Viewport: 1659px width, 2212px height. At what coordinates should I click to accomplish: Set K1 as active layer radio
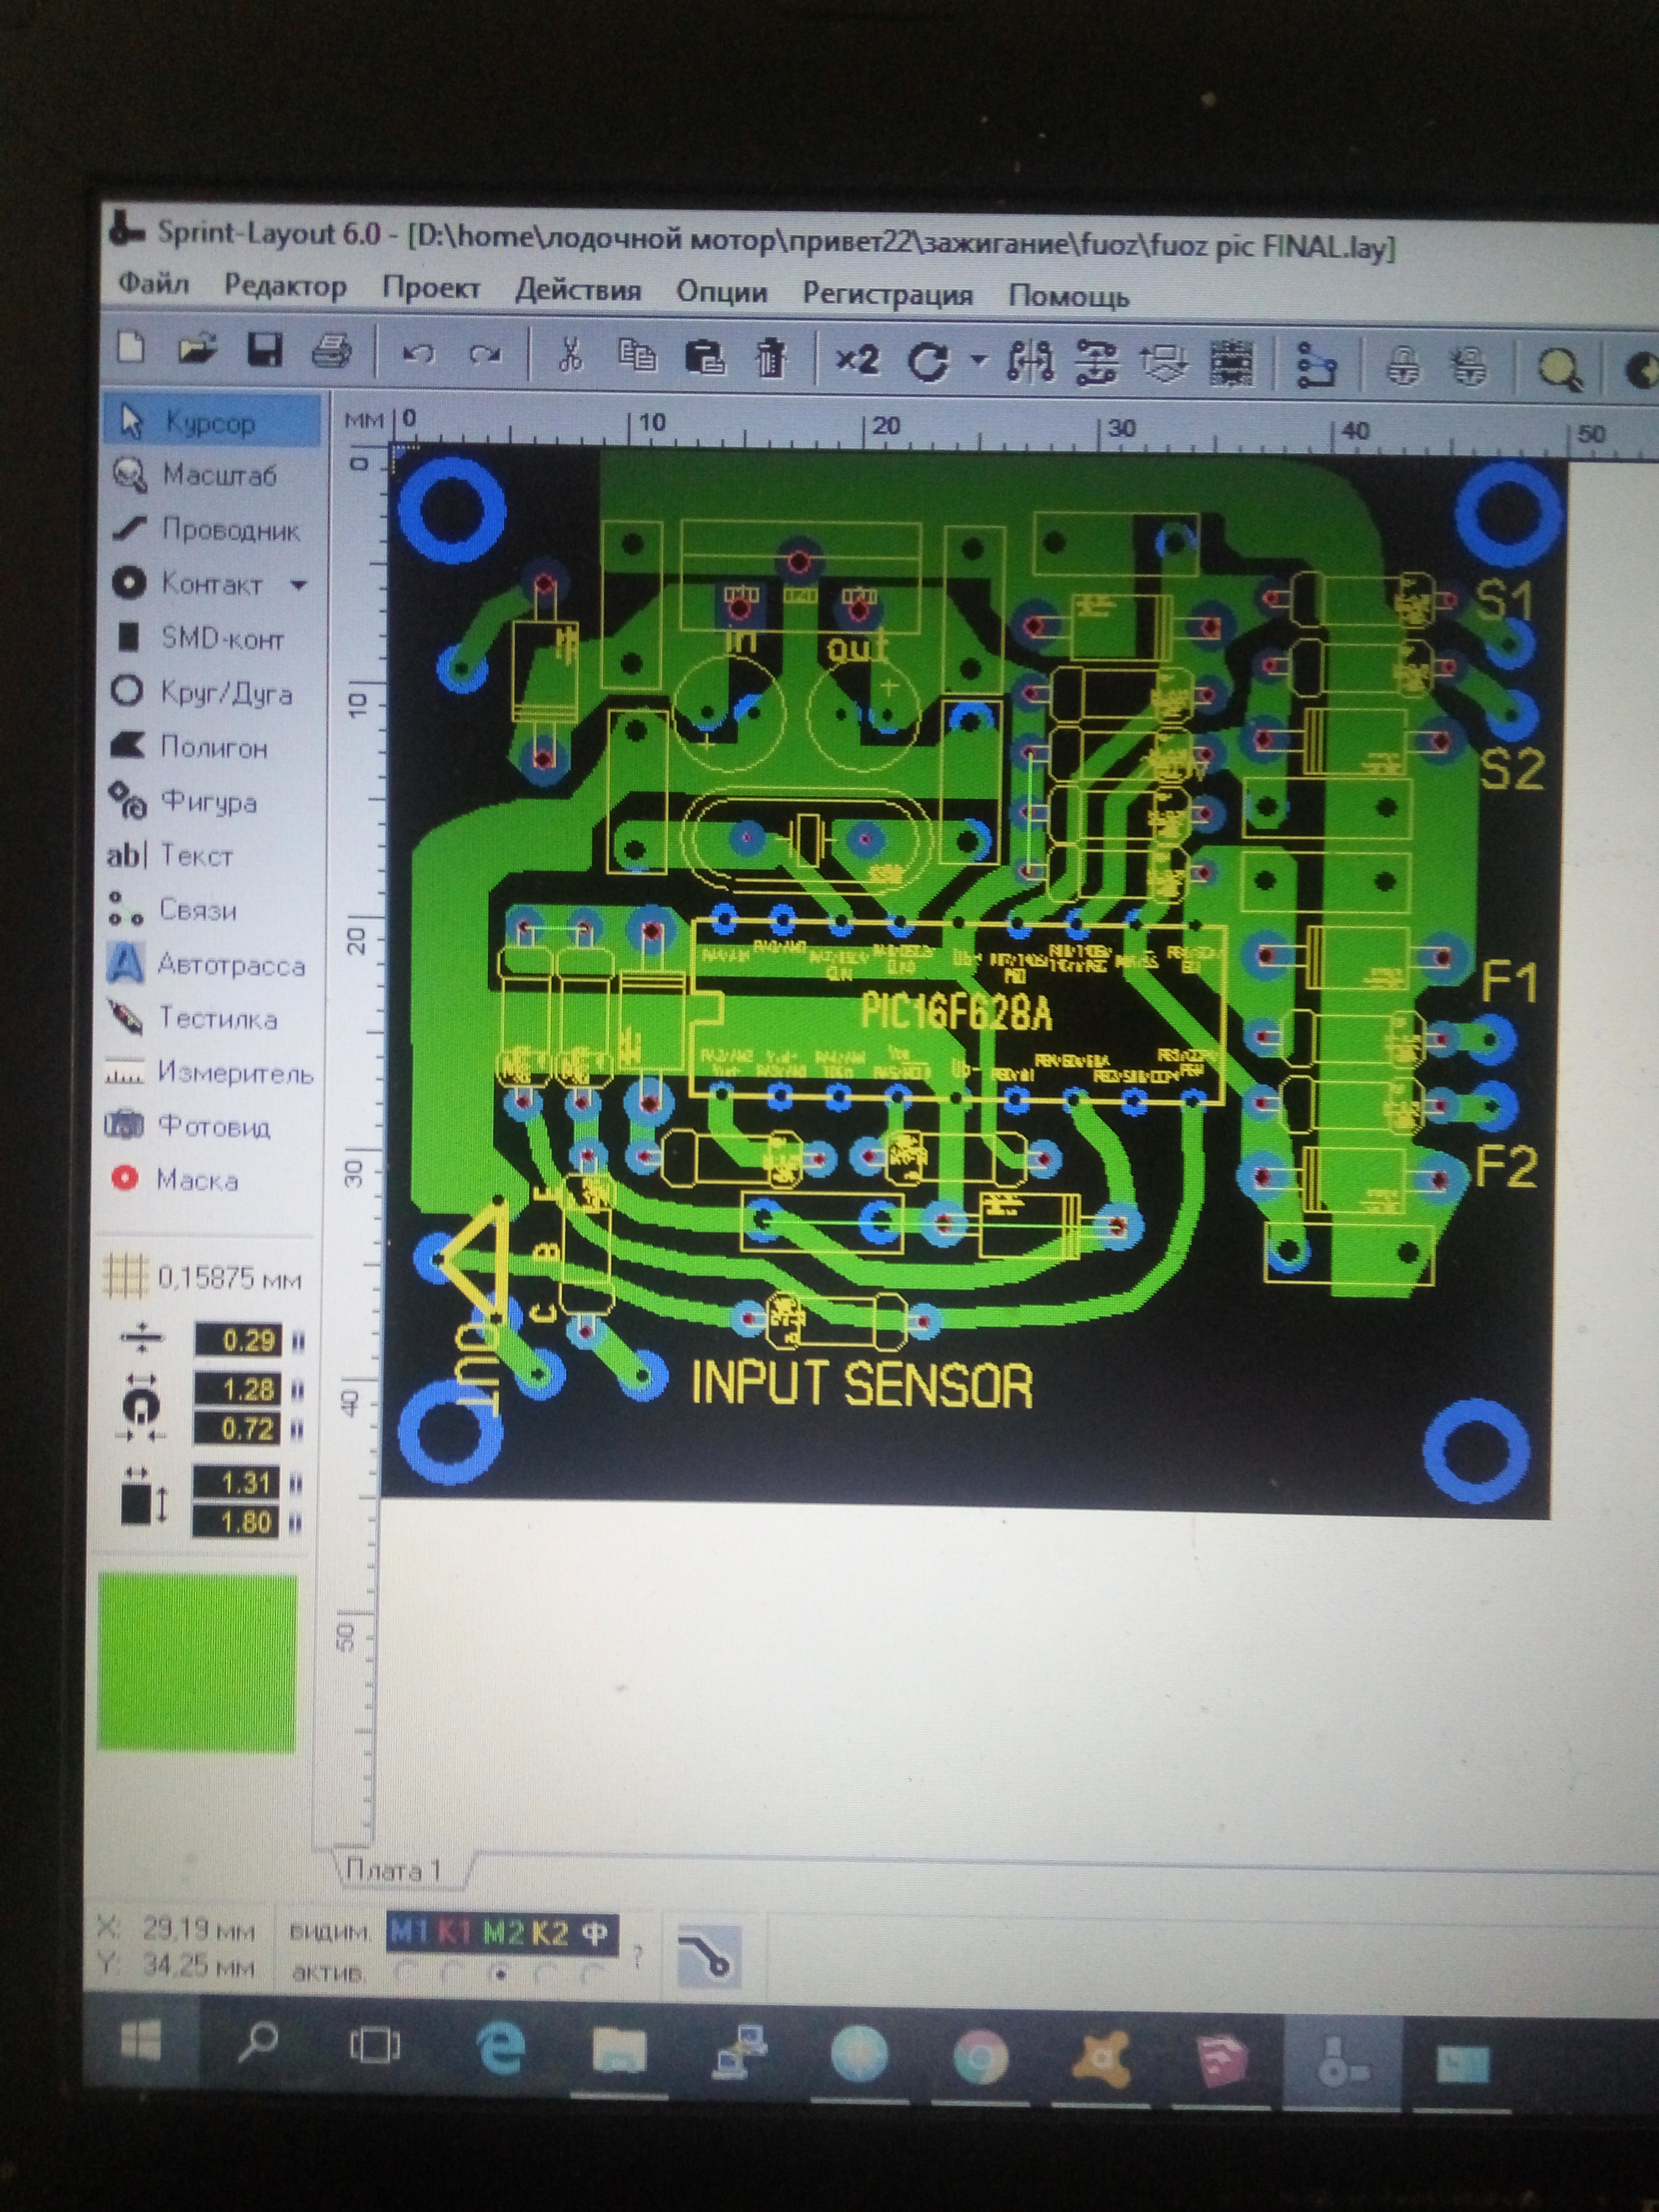click(452, 1973)
